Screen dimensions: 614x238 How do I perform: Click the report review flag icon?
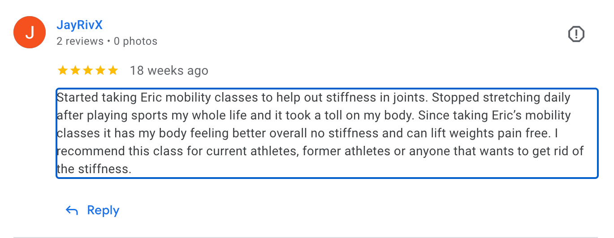click(576, 34)
